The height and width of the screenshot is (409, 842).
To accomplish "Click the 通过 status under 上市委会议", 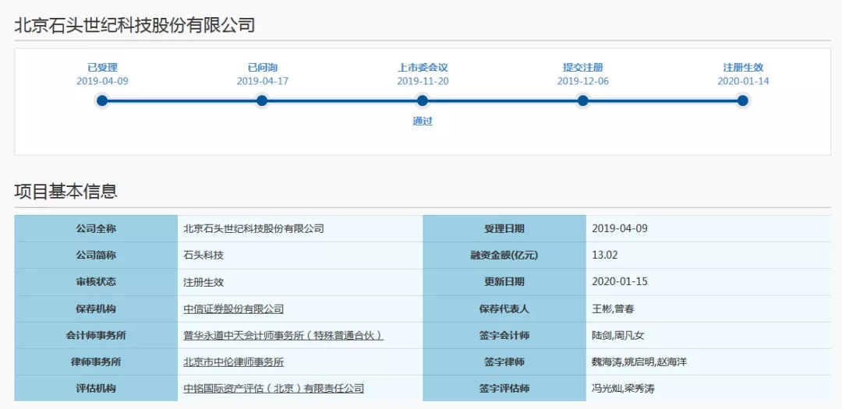I will pyautogui.click(x=423, y=122).
